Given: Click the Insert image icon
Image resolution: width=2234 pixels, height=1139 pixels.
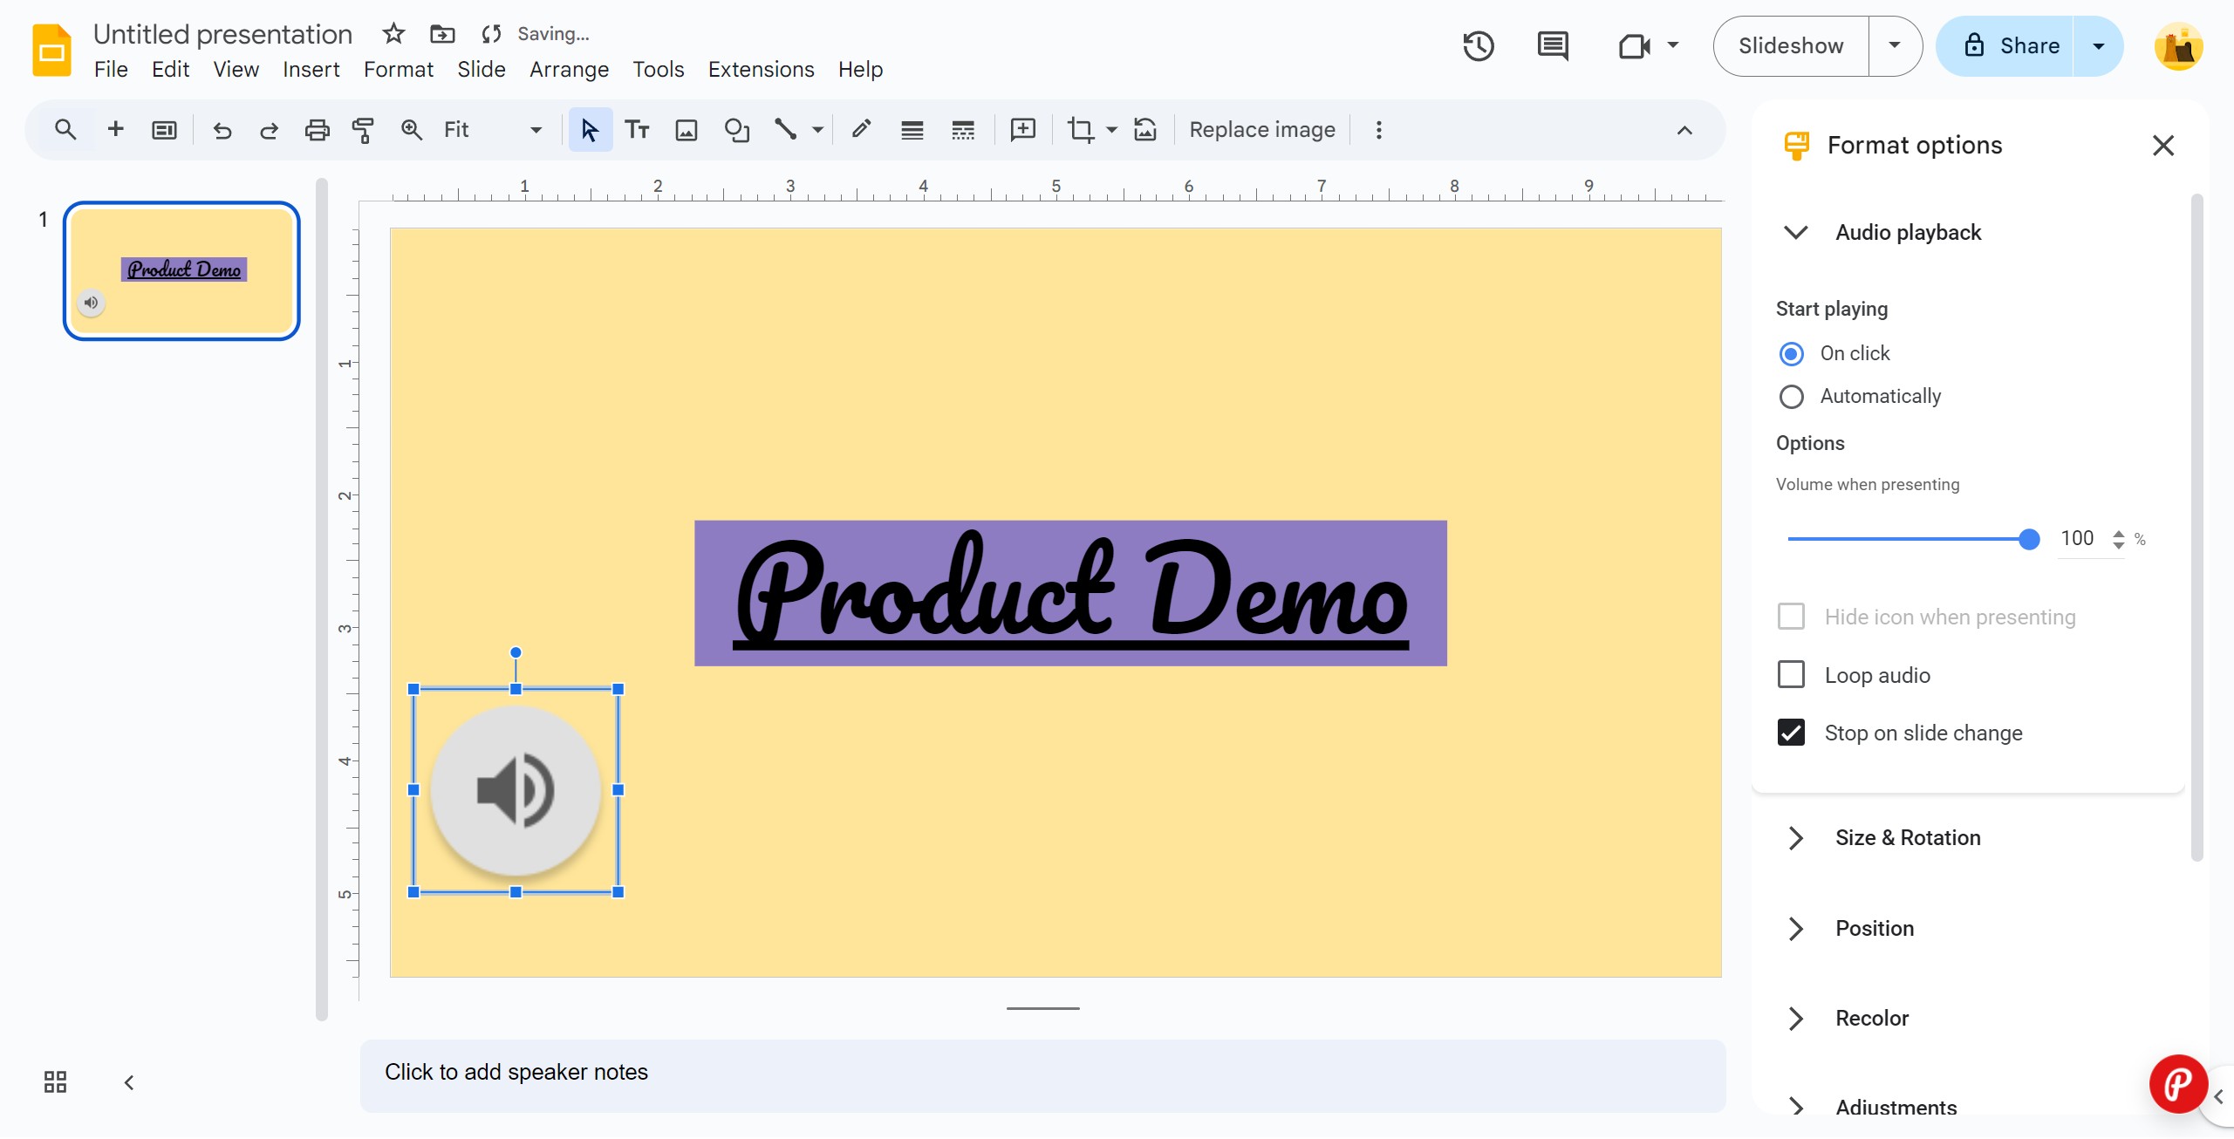Looking at the screenshot, I should [687, 131].
